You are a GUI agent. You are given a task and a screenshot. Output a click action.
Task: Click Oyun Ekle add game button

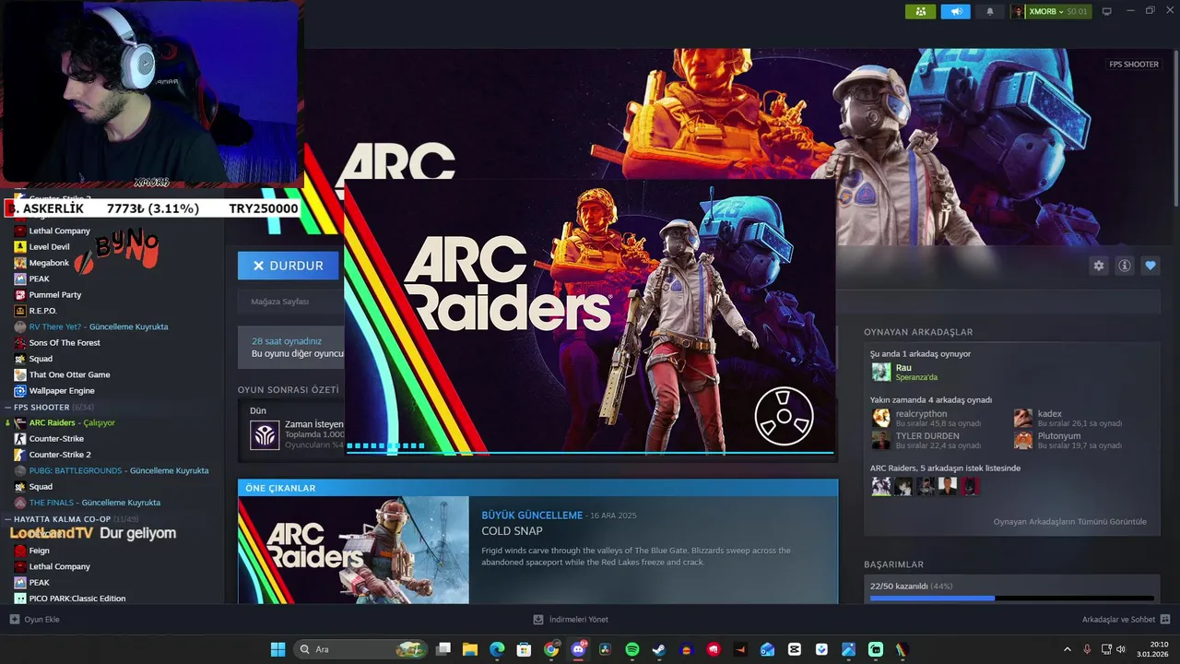click(x=34, y=620)
